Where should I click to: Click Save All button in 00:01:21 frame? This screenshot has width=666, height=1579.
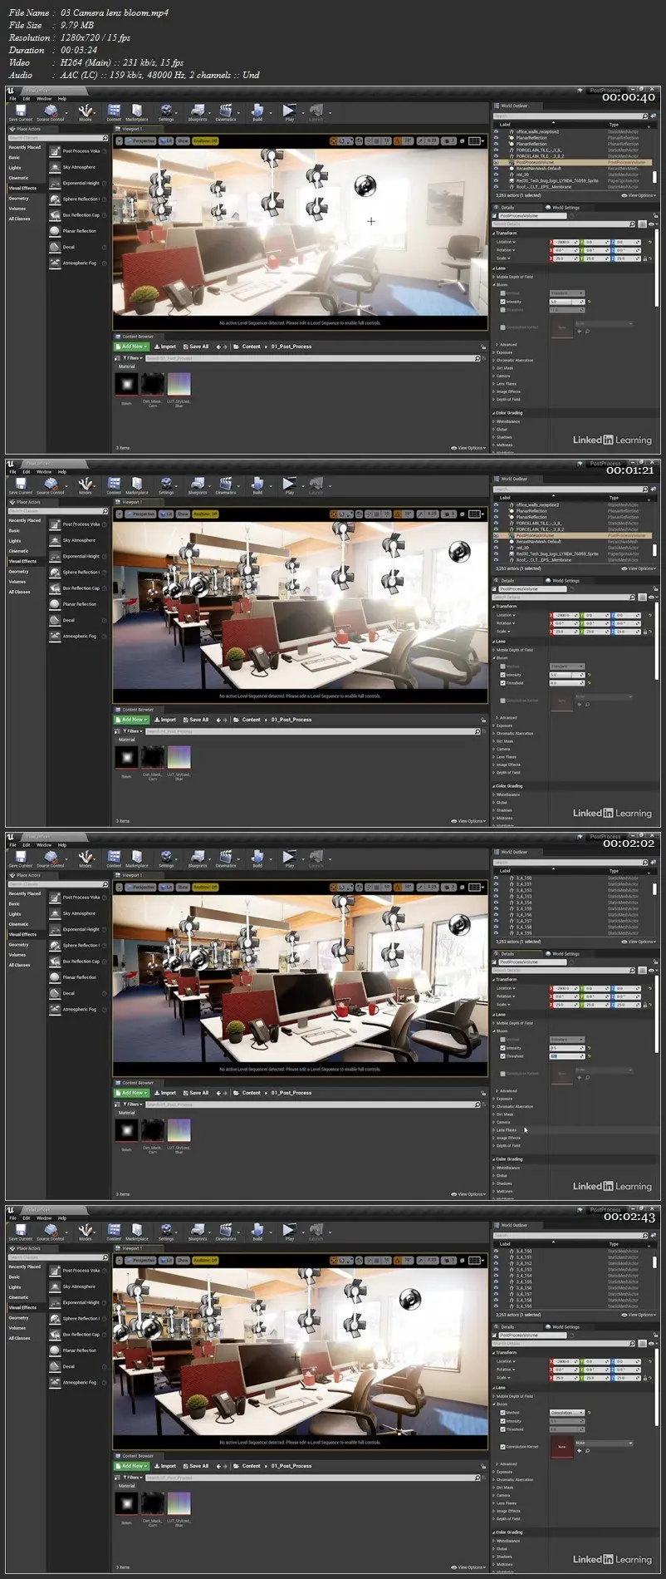(x=196, y=720)
